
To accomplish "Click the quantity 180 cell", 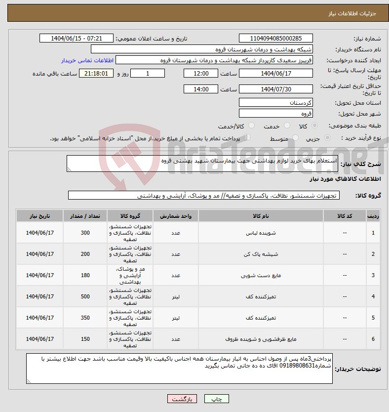I will click(x=85, y=275).
